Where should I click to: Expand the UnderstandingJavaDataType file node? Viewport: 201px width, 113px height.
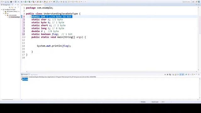[8, 17]
